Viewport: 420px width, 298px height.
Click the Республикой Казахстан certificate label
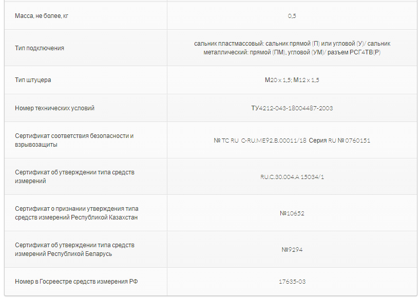pos(77,213)
